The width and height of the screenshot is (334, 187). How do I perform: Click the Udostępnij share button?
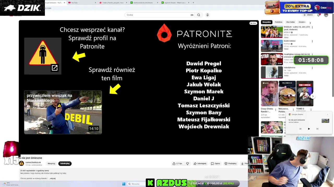tap(200, 164)
